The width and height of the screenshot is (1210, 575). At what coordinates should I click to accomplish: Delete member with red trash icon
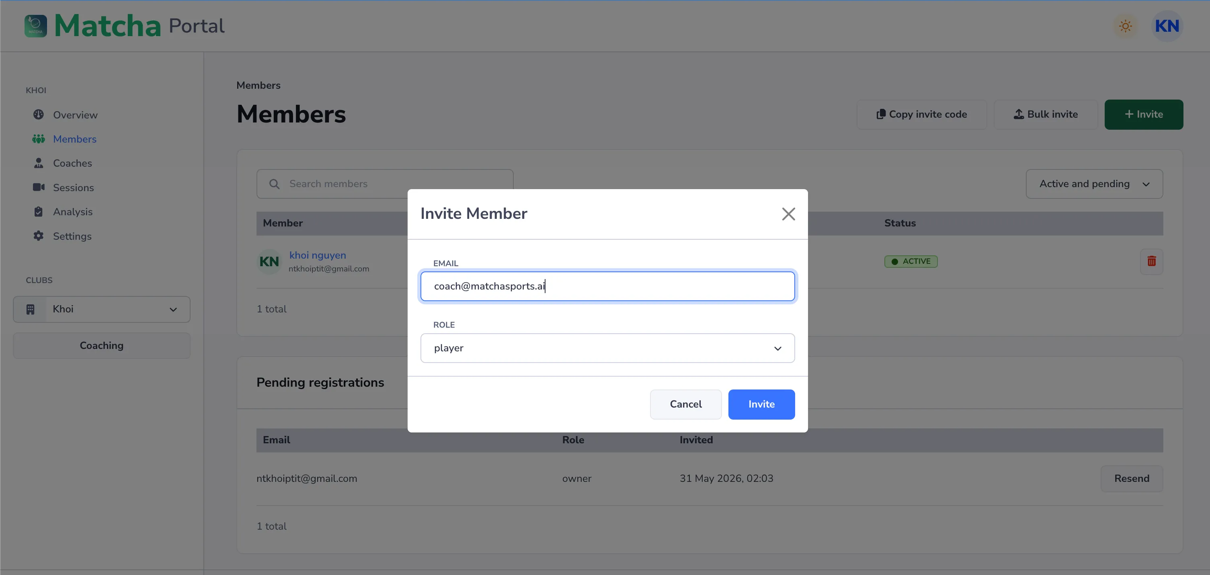1151,261
